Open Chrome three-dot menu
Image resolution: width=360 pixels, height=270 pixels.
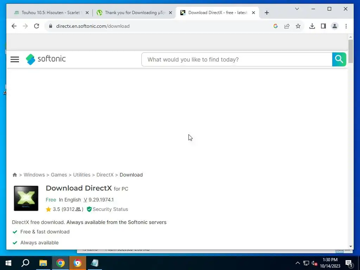pyautogui.click(x=346, y=26)
